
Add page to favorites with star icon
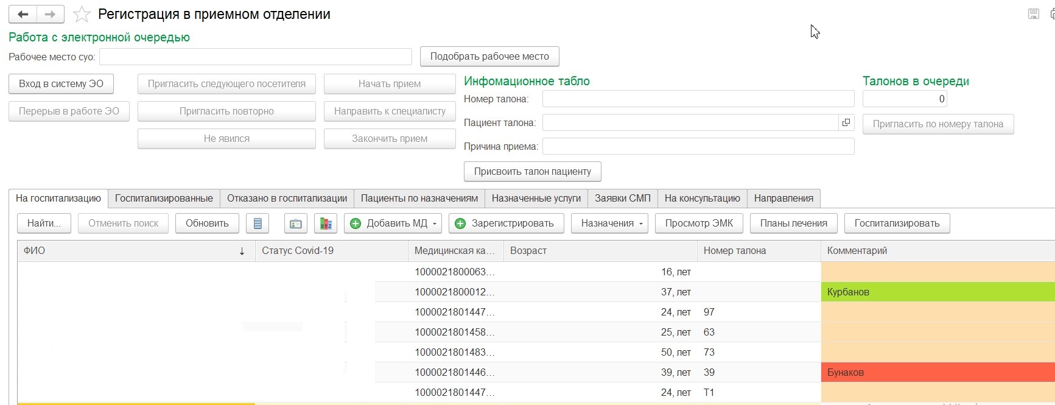pyautogui.click(x=82, y=14)
